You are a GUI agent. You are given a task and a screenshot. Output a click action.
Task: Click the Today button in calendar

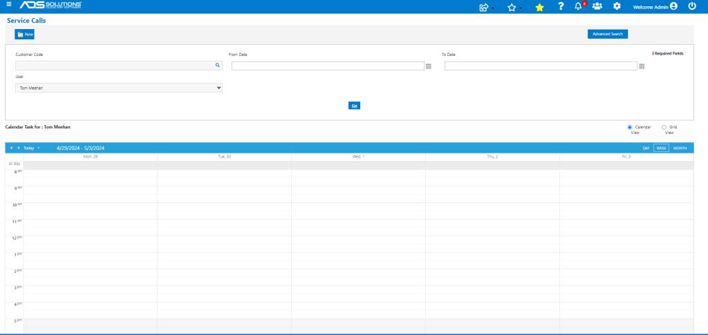(29, 148)
